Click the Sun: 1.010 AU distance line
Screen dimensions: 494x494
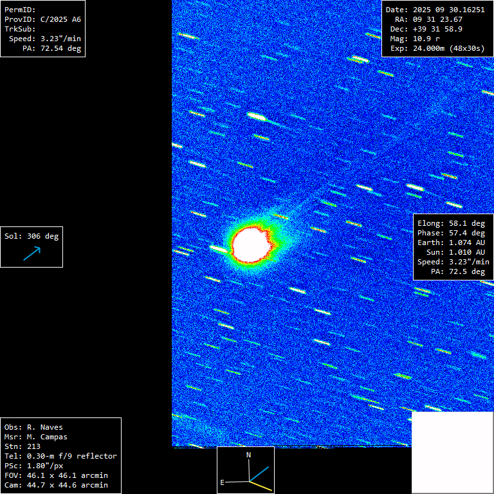pos(453,252)
